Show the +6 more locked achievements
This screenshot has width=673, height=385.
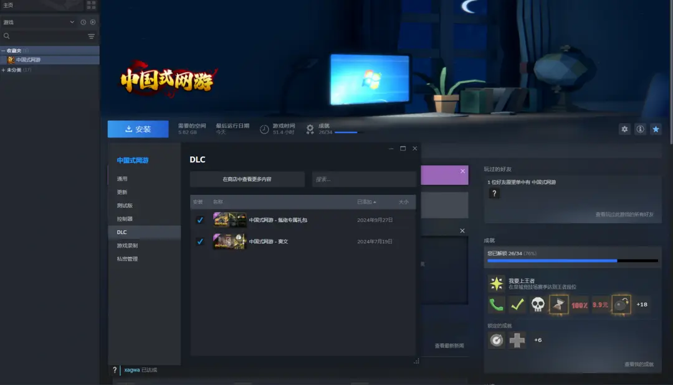click(x=538, y=340)
